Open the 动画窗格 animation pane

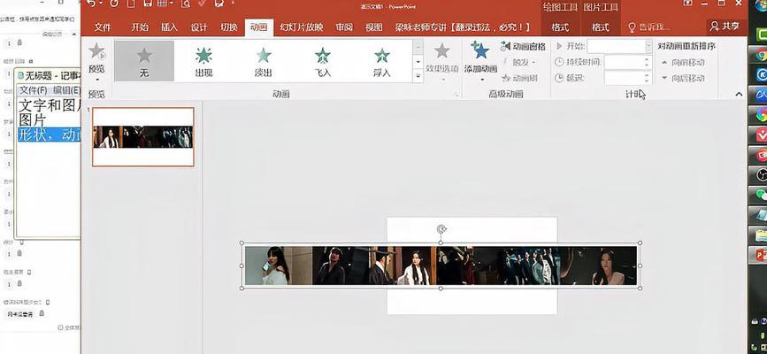point(523,47)
